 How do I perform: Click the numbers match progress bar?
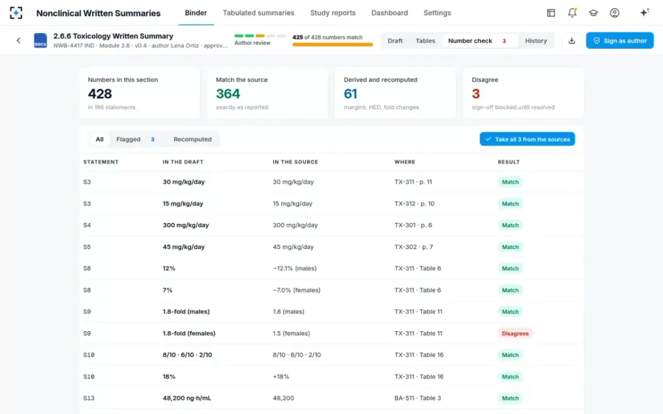click(x=333, y=45)
